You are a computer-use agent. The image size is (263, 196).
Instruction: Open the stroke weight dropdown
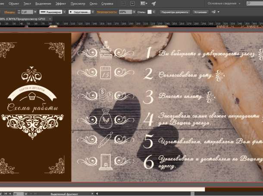pos(34,12)
